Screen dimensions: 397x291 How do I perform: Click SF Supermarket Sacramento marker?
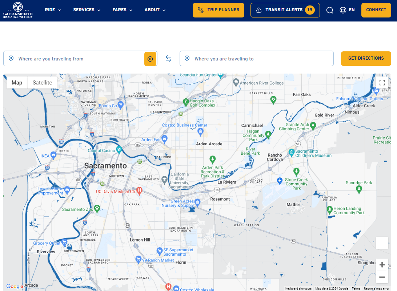coord(159,251)
